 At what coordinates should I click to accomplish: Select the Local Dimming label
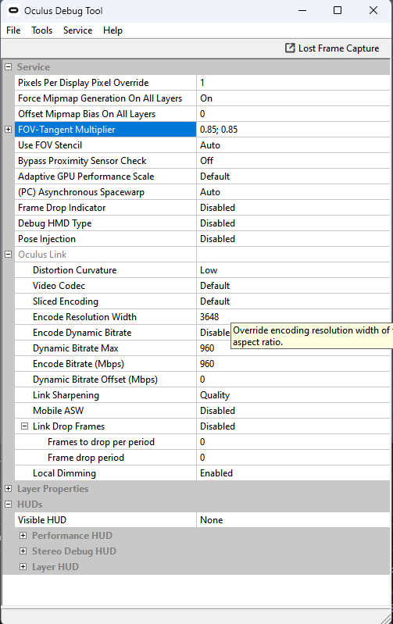pyautogui.click(x=64, y=473)
